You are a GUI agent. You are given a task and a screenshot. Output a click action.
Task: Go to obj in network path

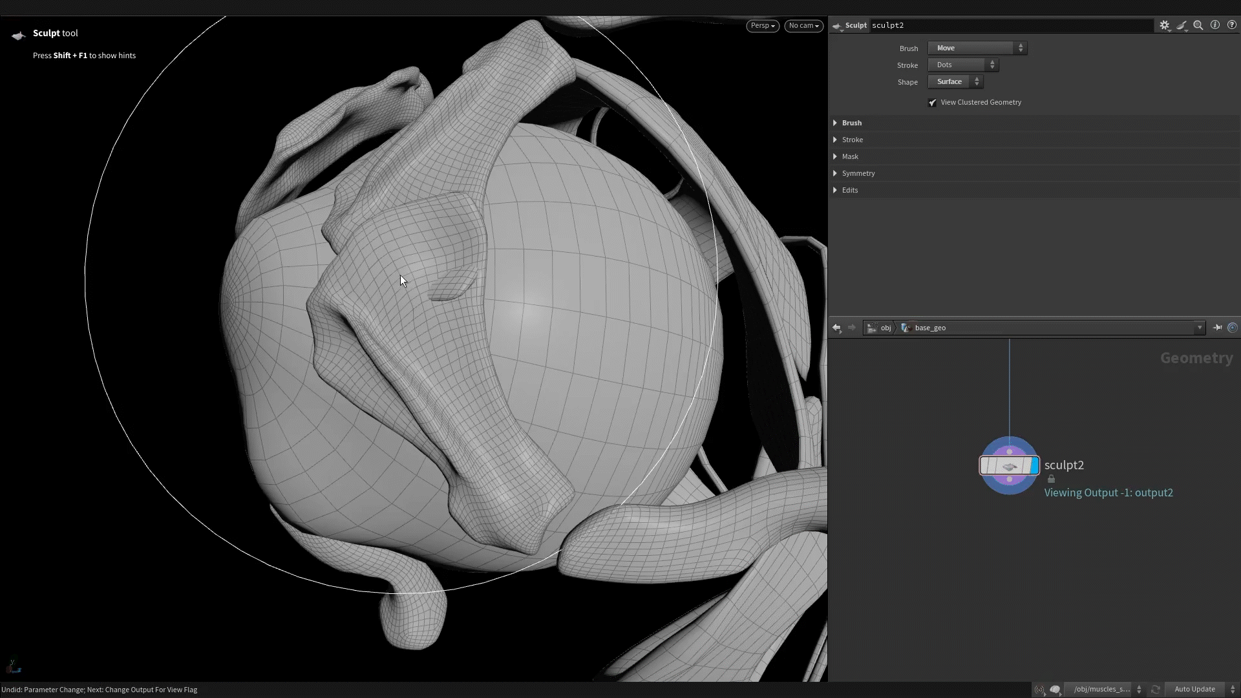click(x=885, y=328)
